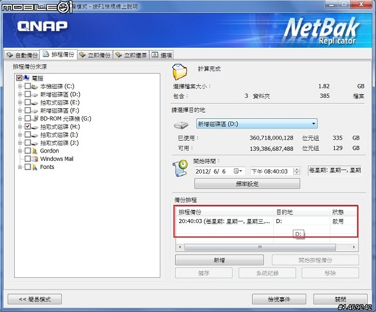Expand the 新增磁碟區 (D:) tree node
The height and width of the screenshot is (312, 376).
pos(20,94)
